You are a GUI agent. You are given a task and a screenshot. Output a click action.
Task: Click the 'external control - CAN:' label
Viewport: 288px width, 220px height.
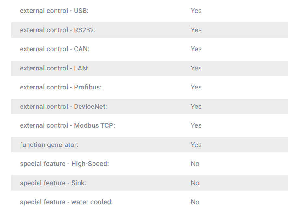[55, 49]
